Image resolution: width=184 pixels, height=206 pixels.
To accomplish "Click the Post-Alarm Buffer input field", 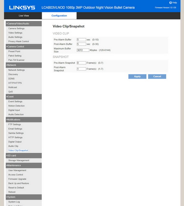I will coord(81,44).
